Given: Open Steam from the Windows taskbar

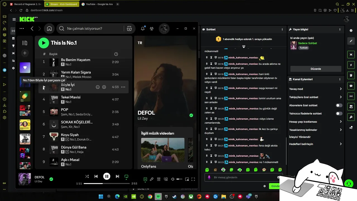Looking at the screenshot, I should (174, 197).
